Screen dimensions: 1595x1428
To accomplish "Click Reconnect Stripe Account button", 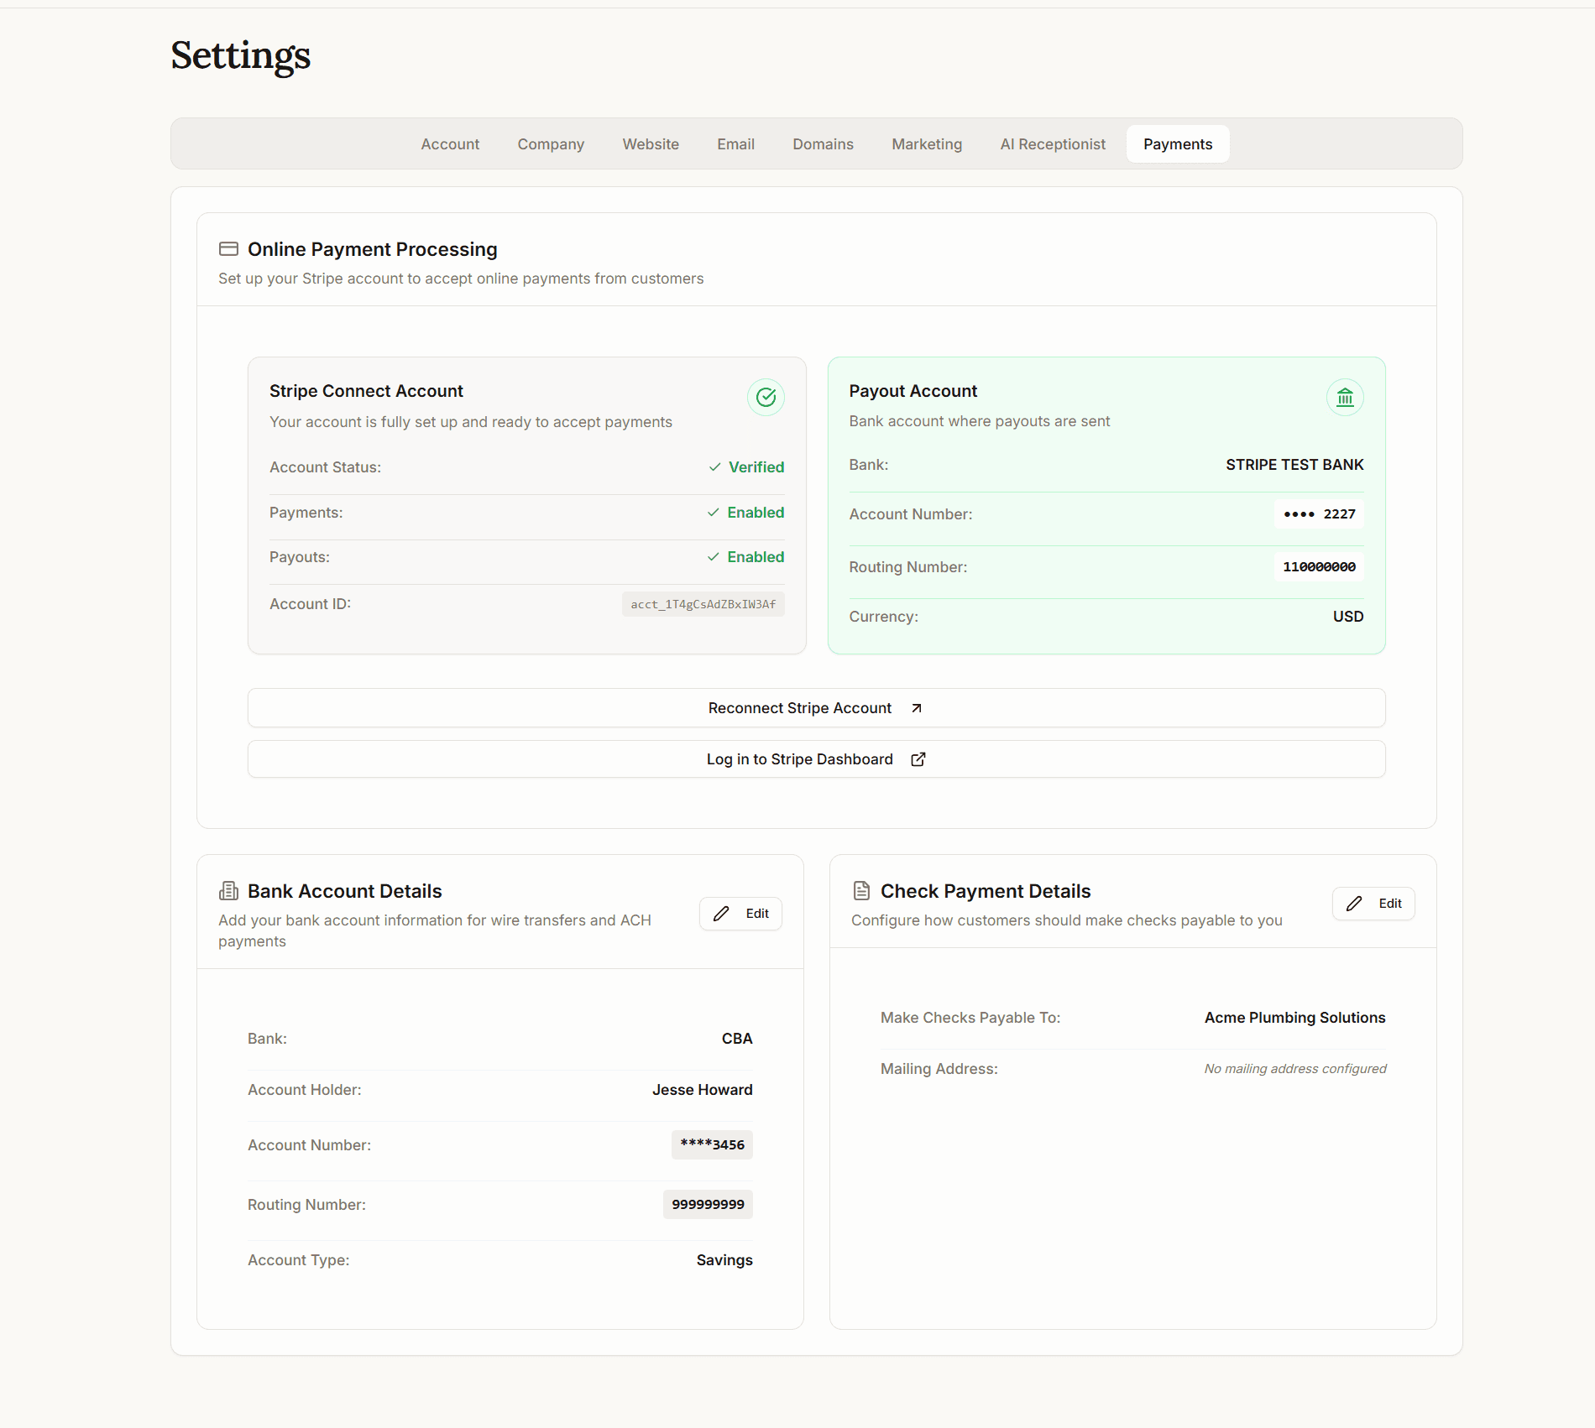I will pos(816,708).
